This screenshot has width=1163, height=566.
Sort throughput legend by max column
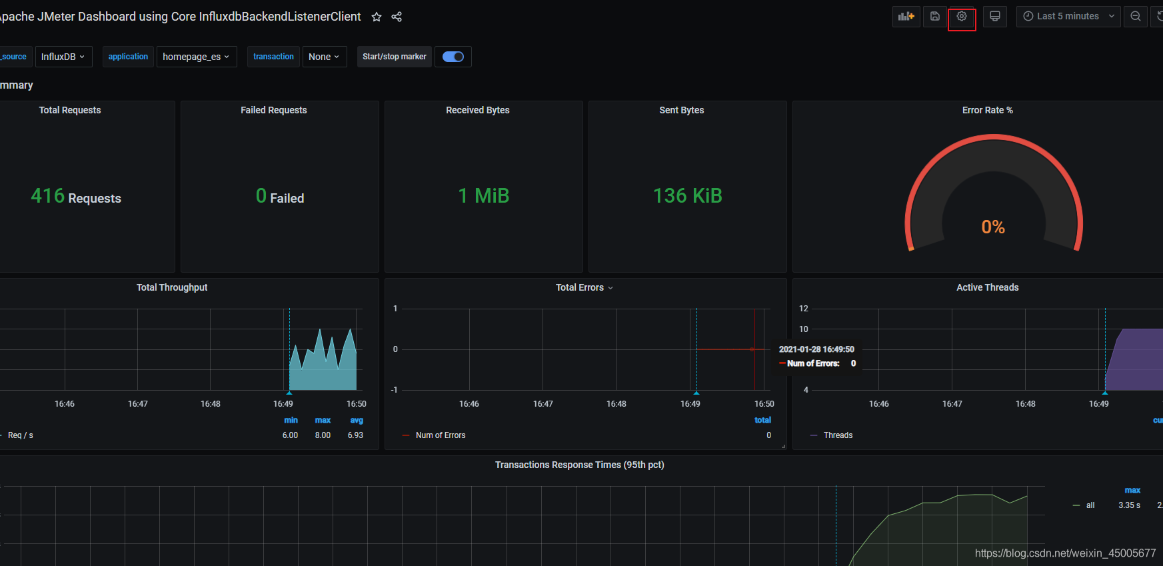point(323,420)
